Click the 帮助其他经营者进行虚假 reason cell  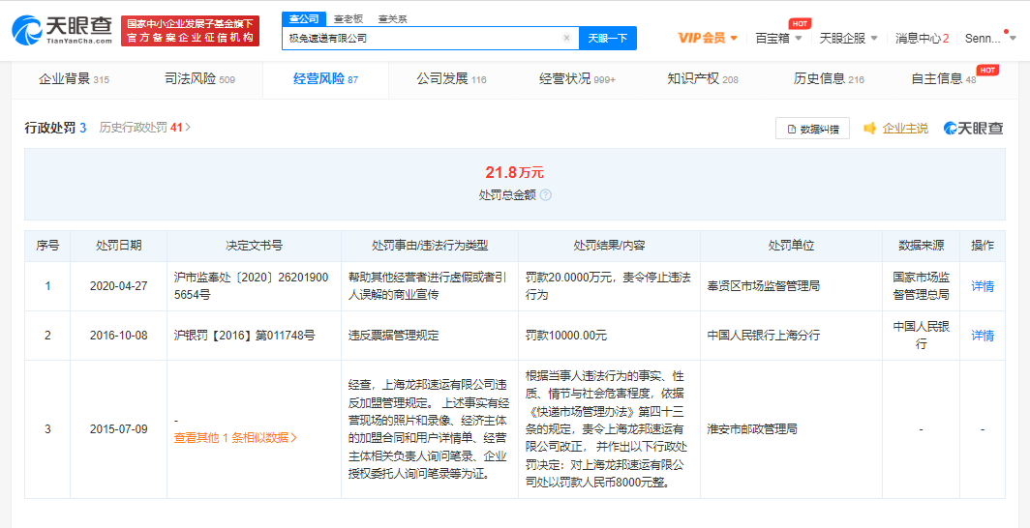tap(428, 286)
